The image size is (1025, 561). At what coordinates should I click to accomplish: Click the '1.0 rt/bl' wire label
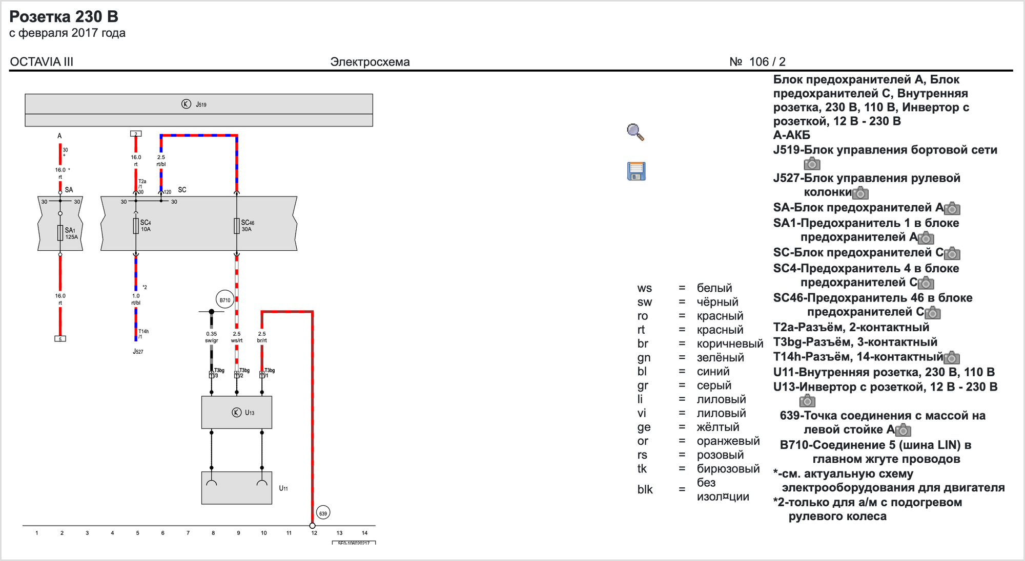pos(136,299)
